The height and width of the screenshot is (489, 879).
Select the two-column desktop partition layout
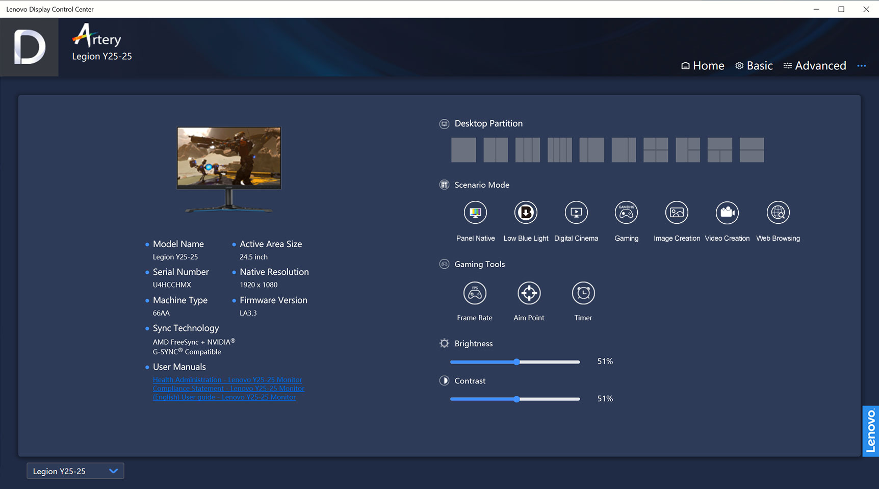pos(496,149)
